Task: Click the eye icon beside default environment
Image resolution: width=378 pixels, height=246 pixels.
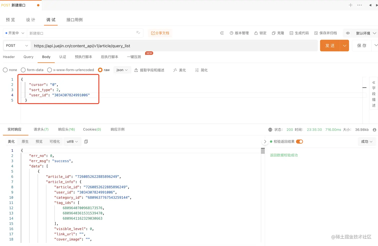Action: 348,33
